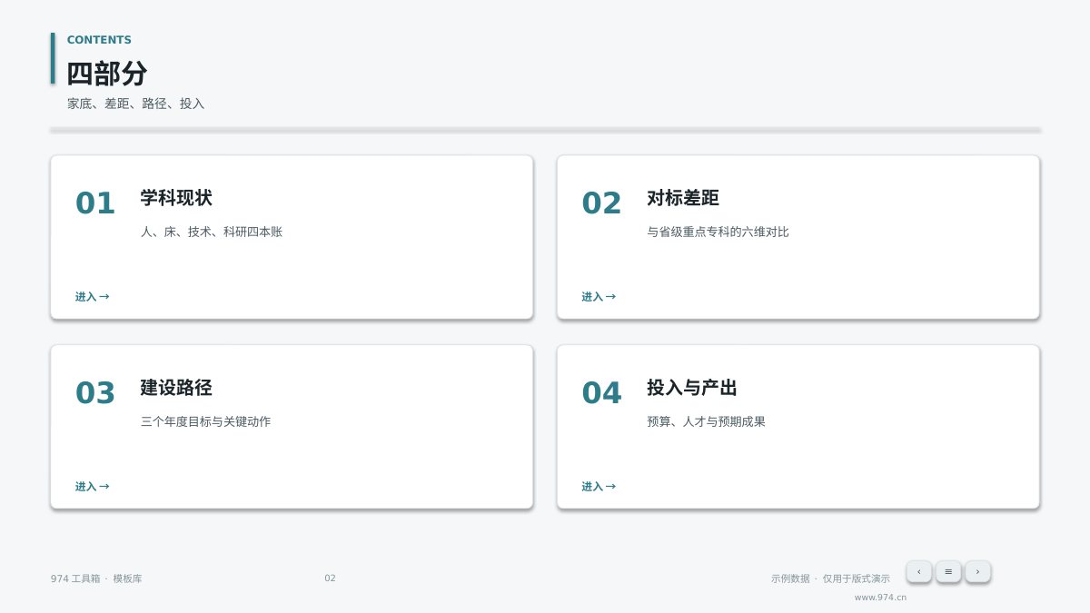Click the 974 工具箱 · 模板库 footer text

pos(96,578)
